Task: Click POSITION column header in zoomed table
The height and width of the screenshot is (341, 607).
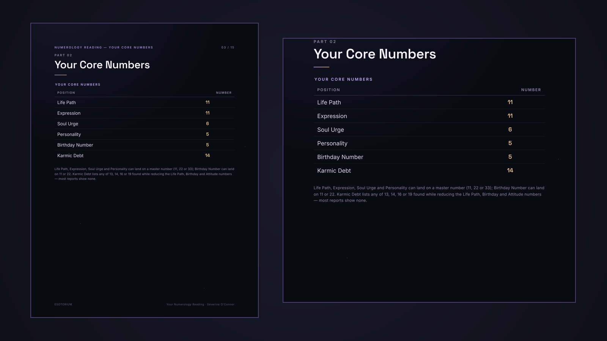Action: pyautogui.click(x=329, y=90)
